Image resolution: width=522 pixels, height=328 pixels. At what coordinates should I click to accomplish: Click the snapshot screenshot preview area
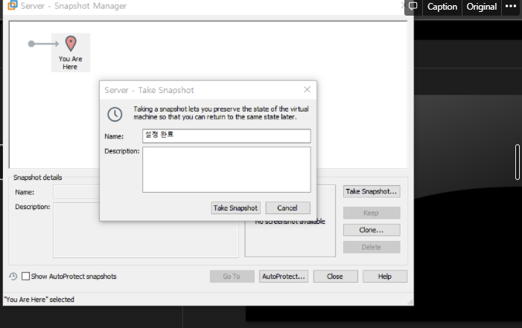point(290,239)
